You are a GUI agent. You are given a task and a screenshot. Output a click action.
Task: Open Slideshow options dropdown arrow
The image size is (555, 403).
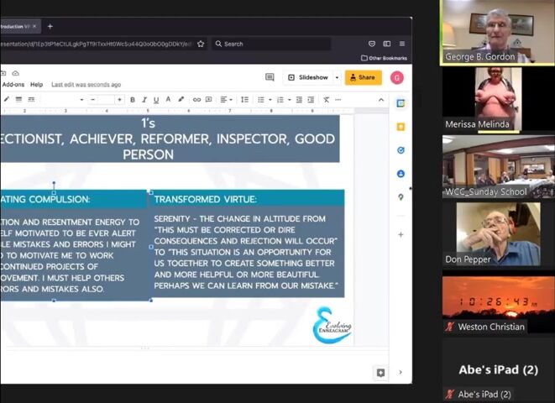337,77
